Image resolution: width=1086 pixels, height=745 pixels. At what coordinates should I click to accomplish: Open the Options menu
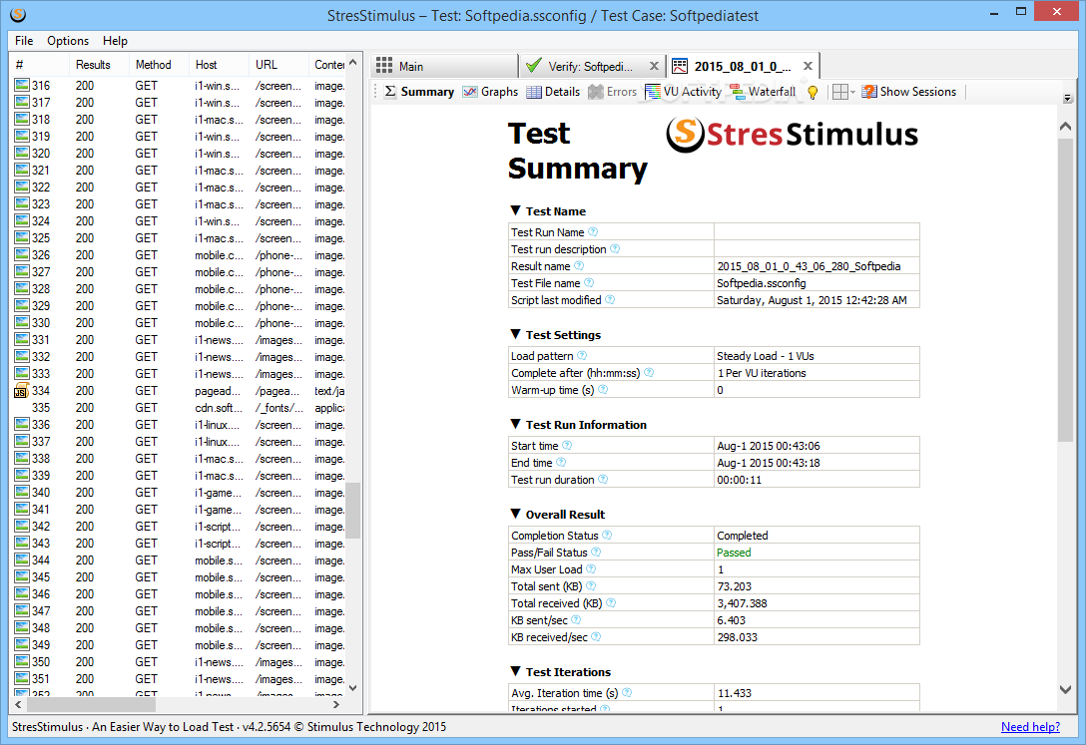point(68,41)
